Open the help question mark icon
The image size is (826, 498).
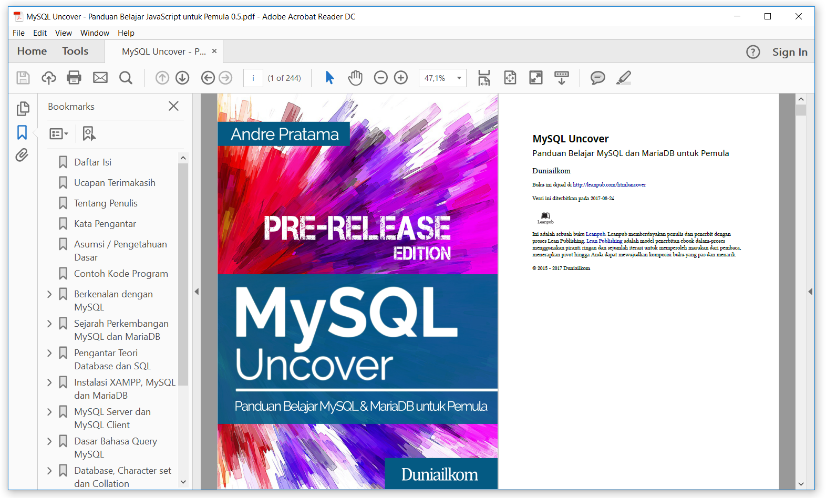click(753, 52)
